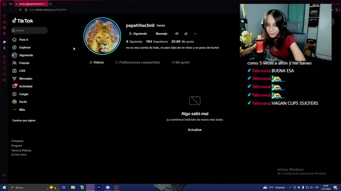
Task: Go to Siguiendo feed in sidebar
Action: [x=22, y=55]
